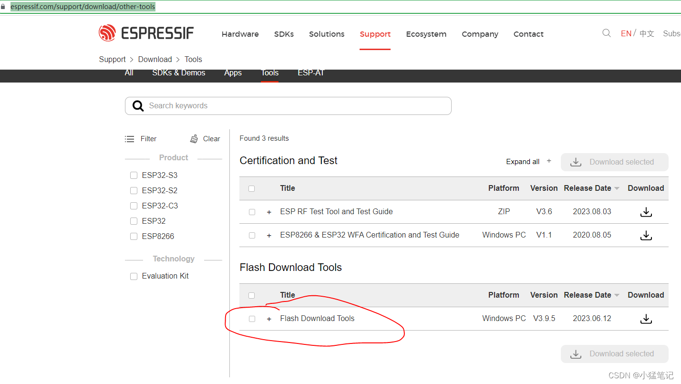Tick the ESP32 product checkbox
This screenshot has height=384, width=681.
[x=134, y=221]
